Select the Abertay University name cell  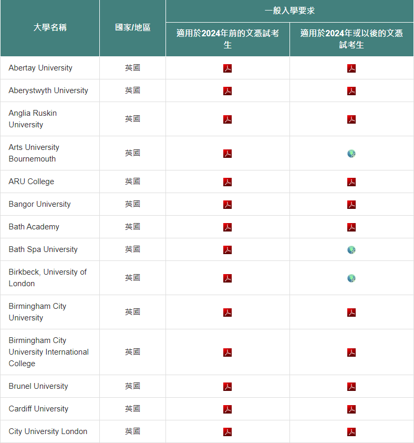click(x=50, y=68)
